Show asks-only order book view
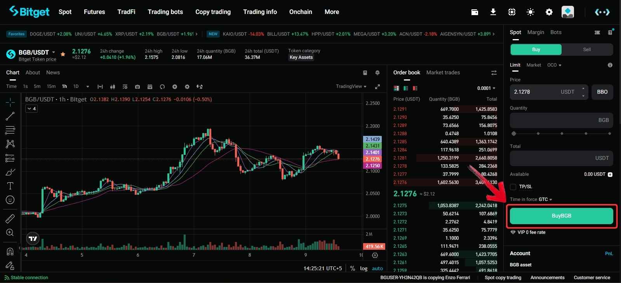621x283 pixels. 415,88
